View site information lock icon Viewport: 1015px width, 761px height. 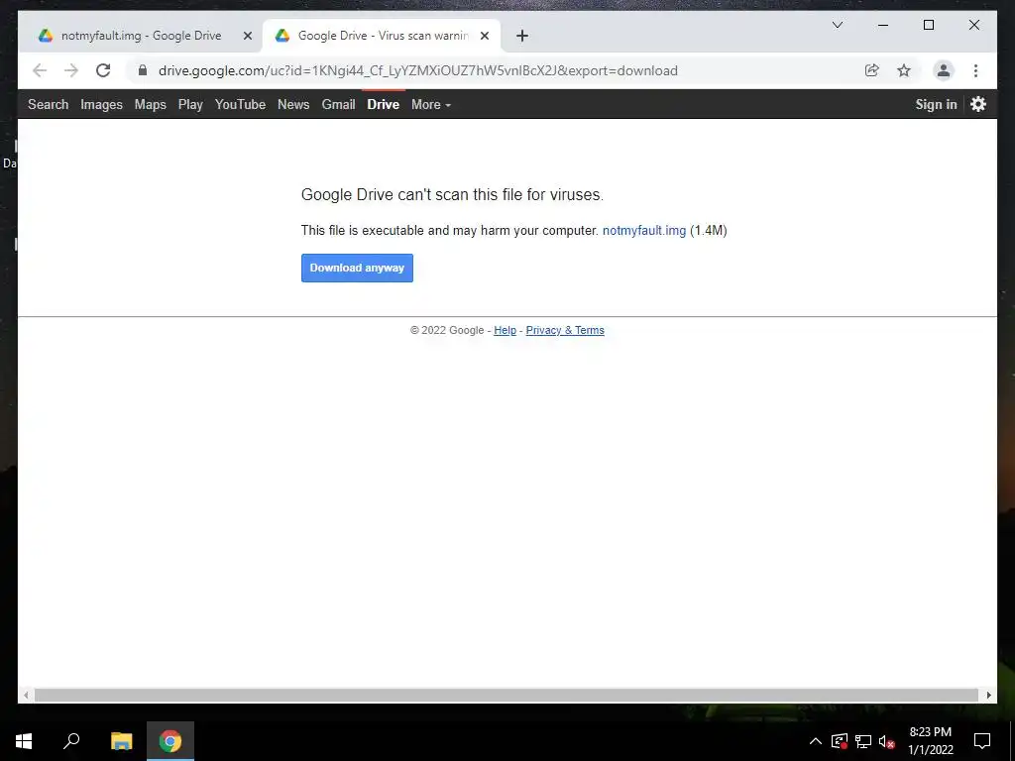pyautogui.click(x=143, y=70)
